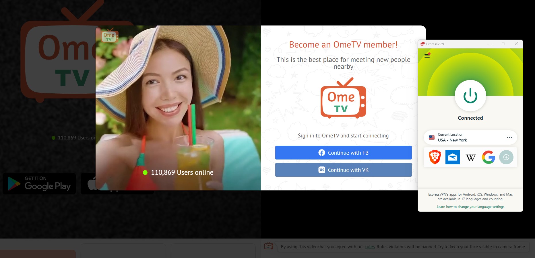Click the 110,869 Users online indicator
This screenshot has height=258, width=535.
[x=178, y=172]
